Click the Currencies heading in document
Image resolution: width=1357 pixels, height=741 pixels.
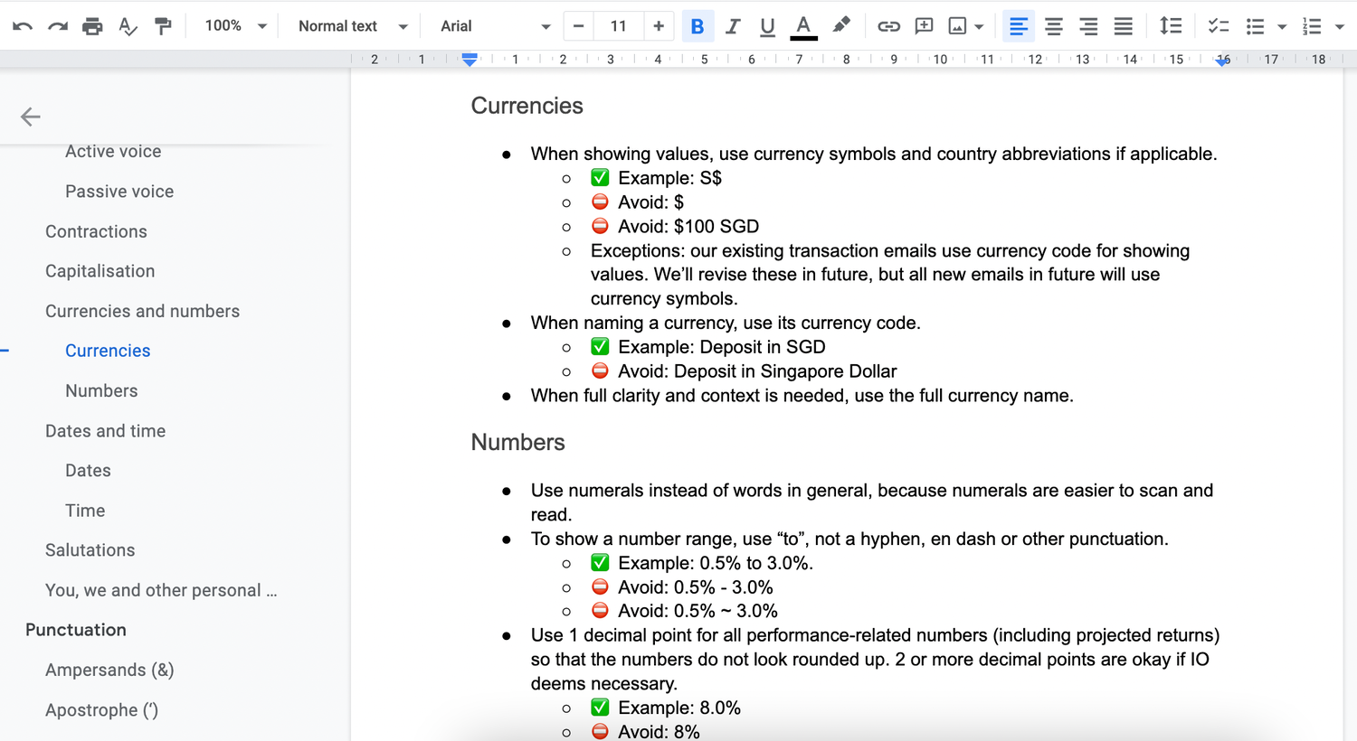pos(527,106)
